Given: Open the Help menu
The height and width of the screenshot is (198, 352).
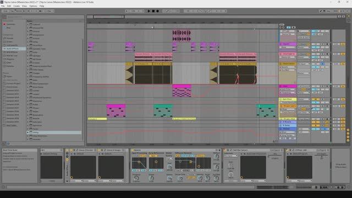Looking at the screenshot, I should point(42,6).
